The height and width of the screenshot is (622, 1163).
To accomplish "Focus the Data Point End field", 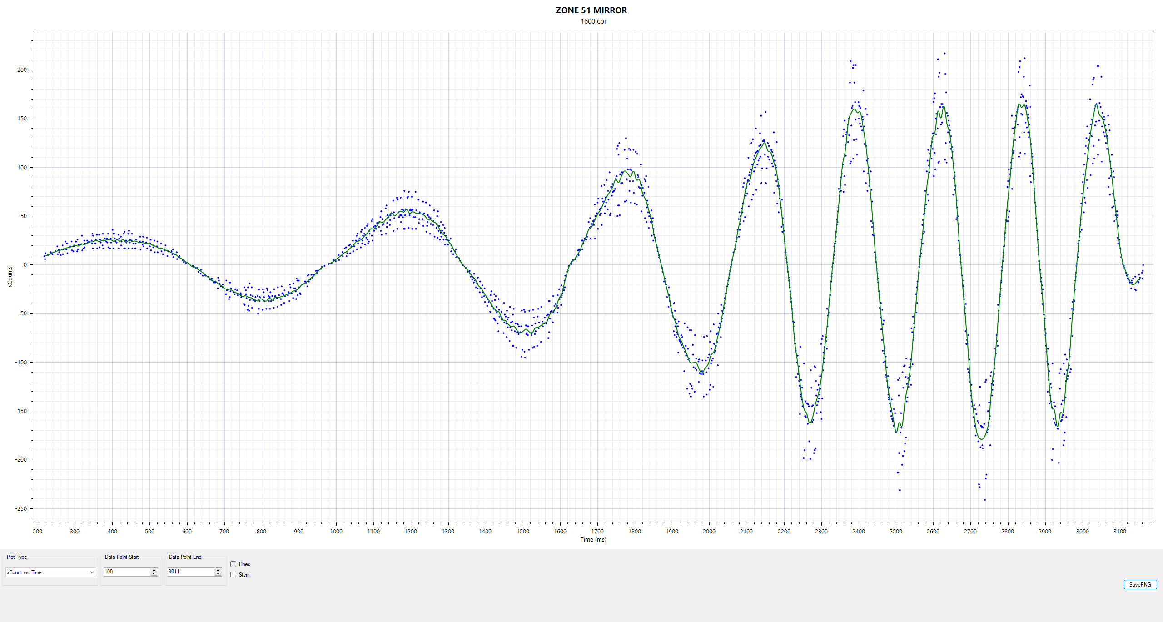I will coord(191,572).
